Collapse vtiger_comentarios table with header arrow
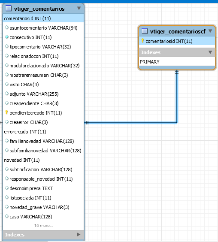The width and height of the screenshot is (218, 242). [79, 8]
